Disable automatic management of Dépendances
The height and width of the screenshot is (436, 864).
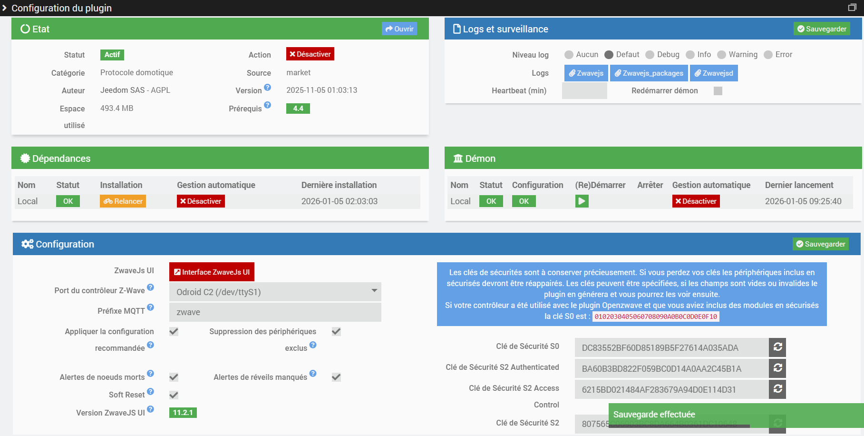pos(201,201)
